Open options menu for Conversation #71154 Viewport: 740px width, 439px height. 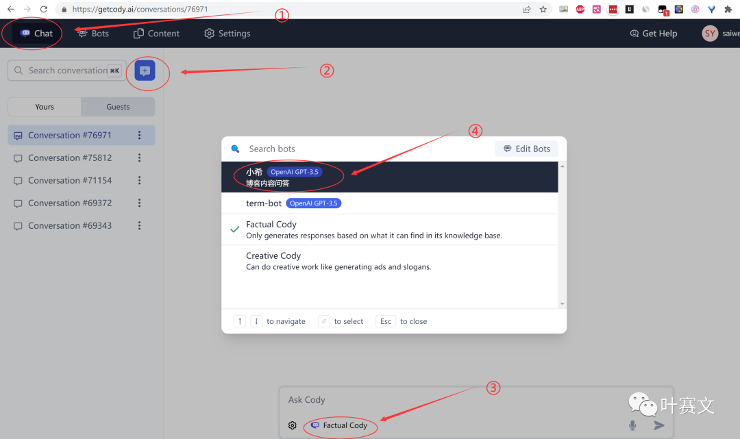click(x=140, y=181)
